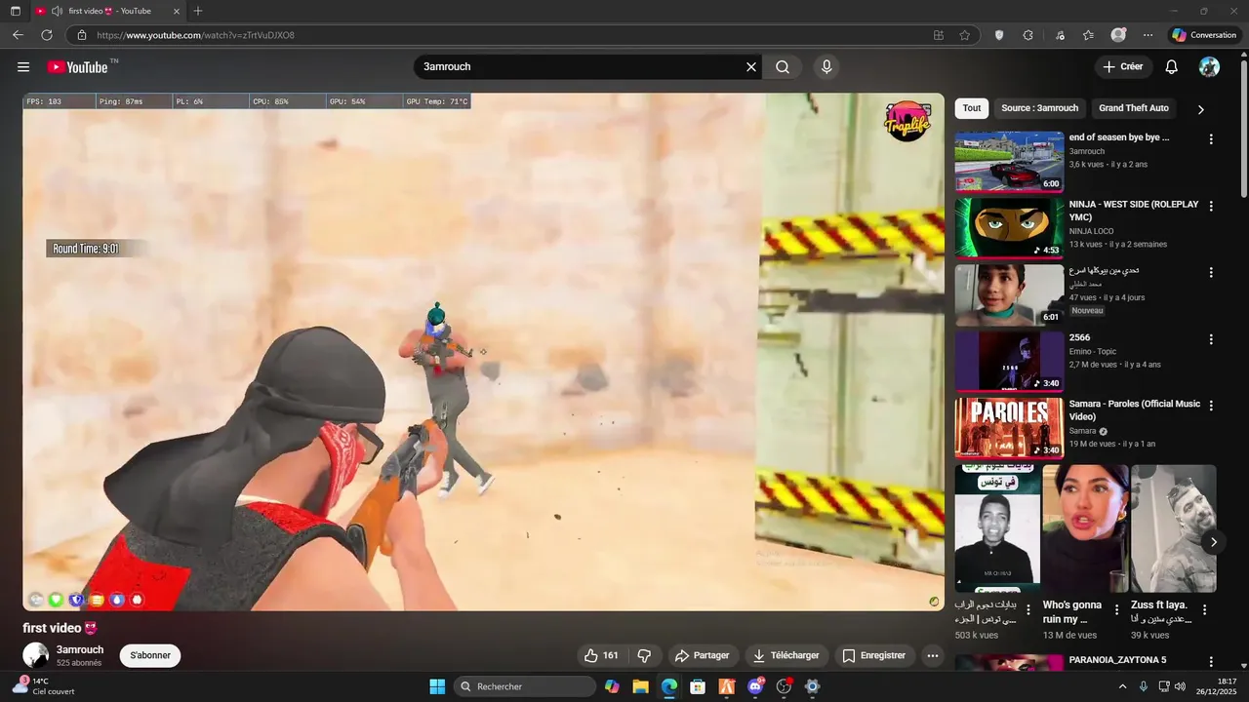Start voice search with the microphone icon
The image size is (1249, 702).
(x=826, y=67)
